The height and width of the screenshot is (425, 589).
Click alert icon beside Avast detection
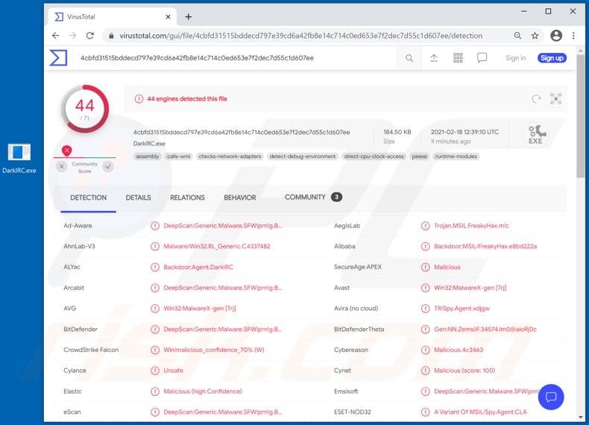coord(425,288)
